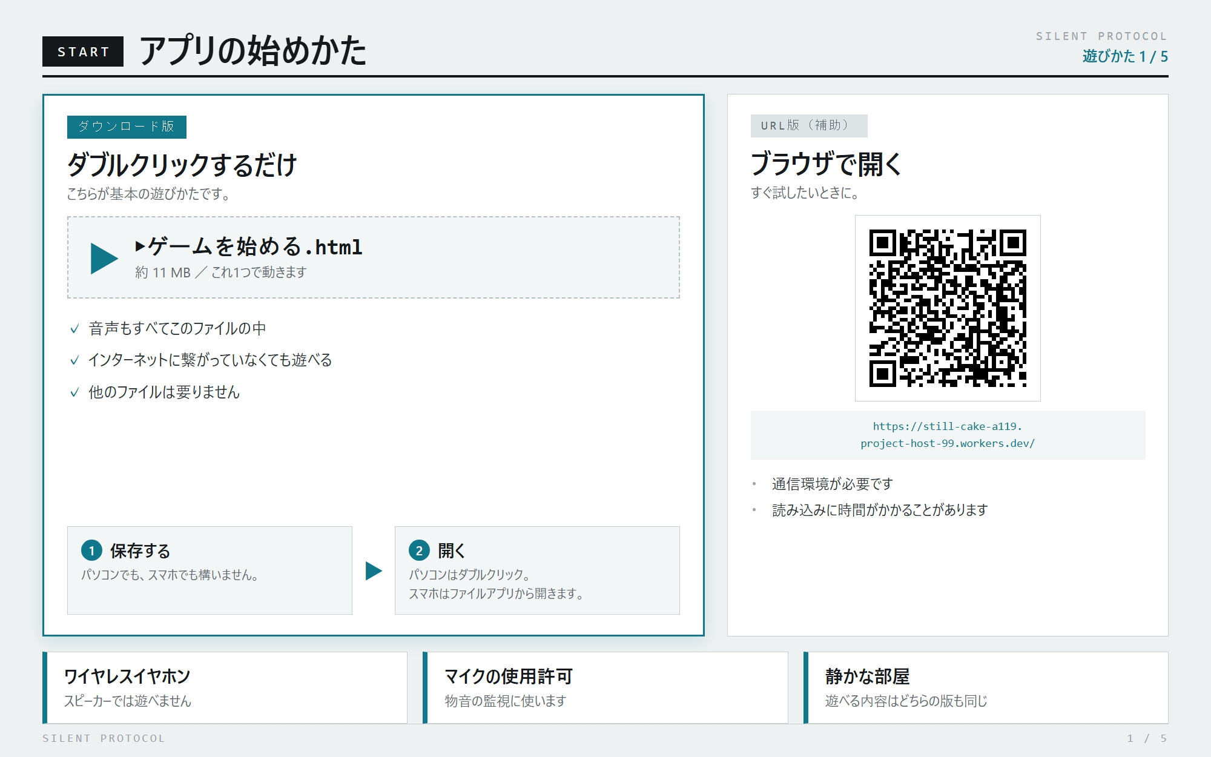Select the 開く step card
The width and height of the screenshot is (1211, 757).
click(x=537, y=570)
